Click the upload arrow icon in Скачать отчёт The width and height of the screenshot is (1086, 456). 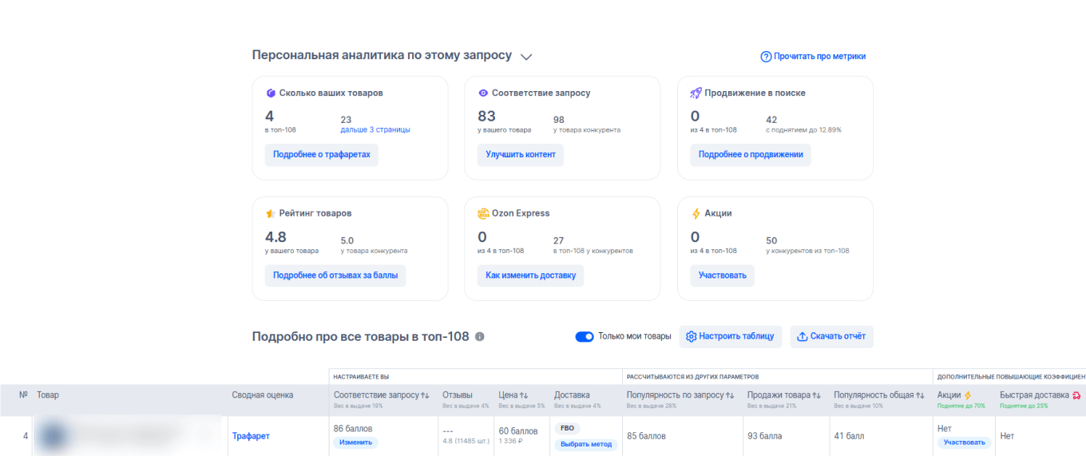coord(803,336)
